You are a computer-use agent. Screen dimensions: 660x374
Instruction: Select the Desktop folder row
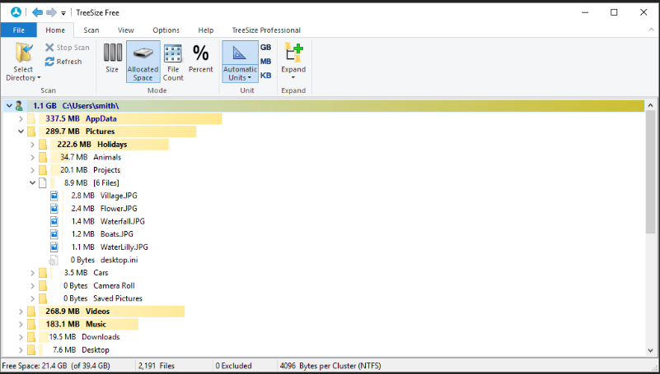[x=324, y=350]
